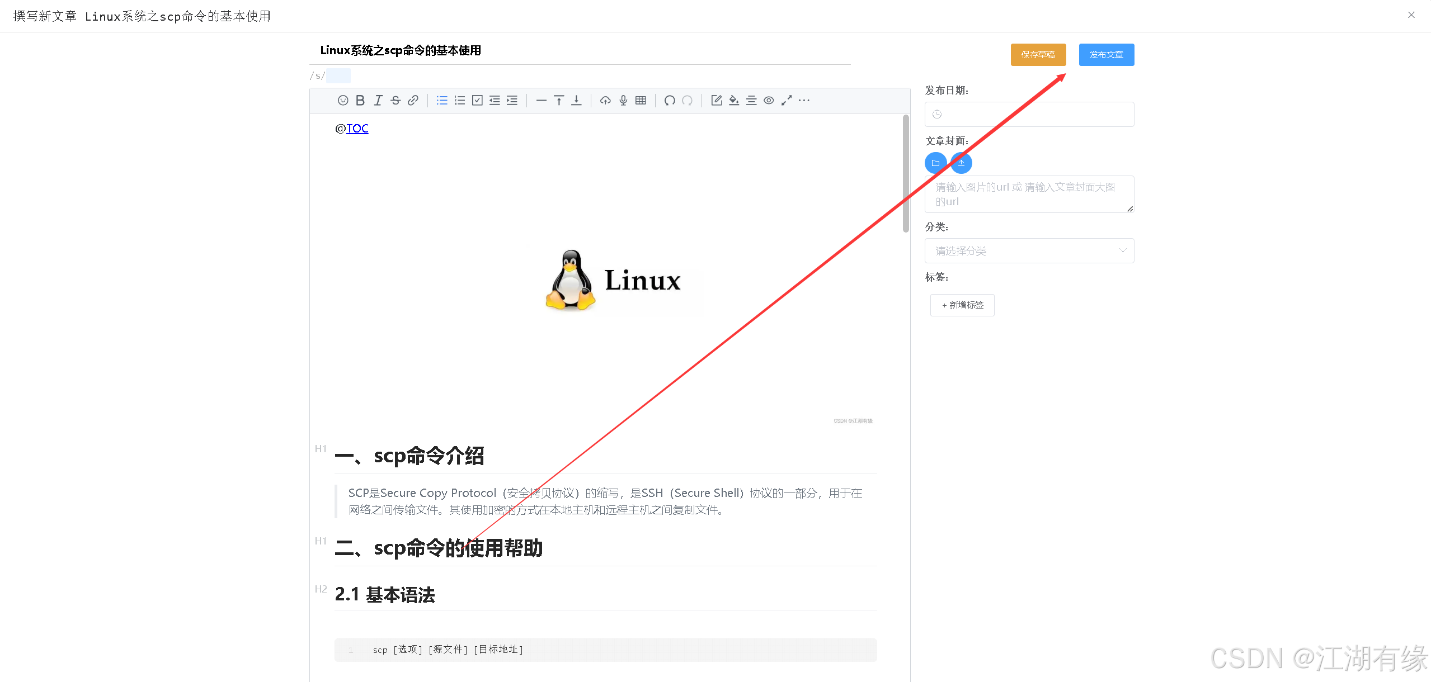Start voice recording with microphone icon
The image size is (1431, 682).
coord(623,101)
